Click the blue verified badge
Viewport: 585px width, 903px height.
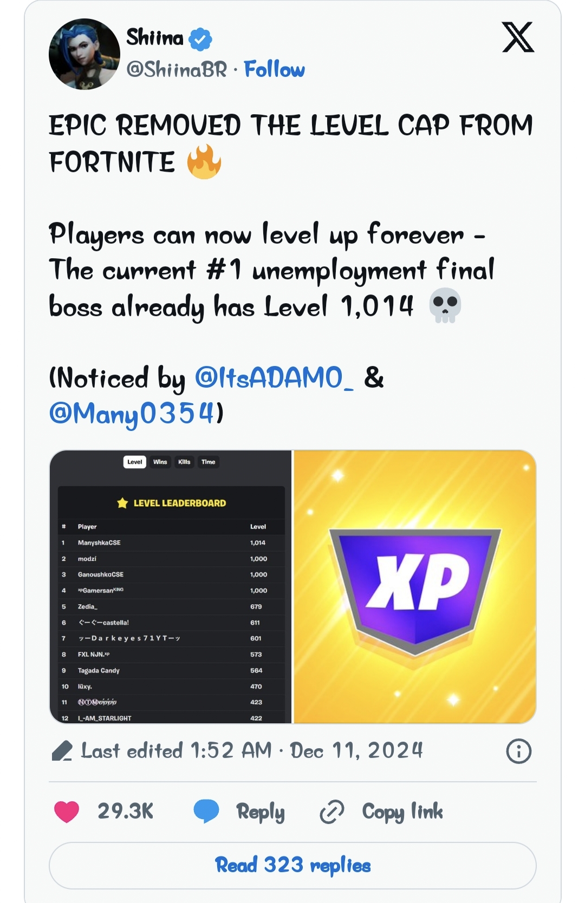point(200,39)
